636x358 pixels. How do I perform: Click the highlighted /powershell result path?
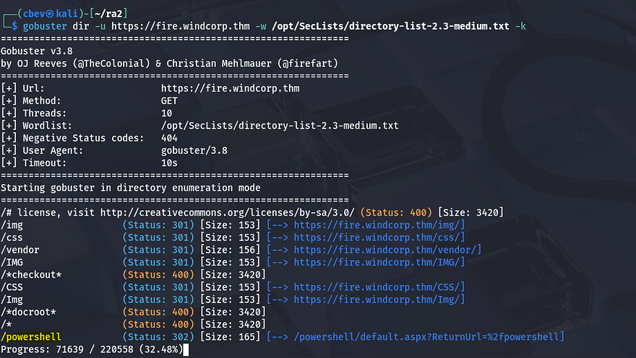[x=31, y=337]
